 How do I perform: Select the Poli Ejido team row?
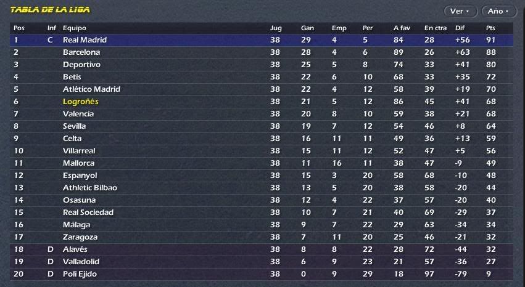[x=262, y=274]
